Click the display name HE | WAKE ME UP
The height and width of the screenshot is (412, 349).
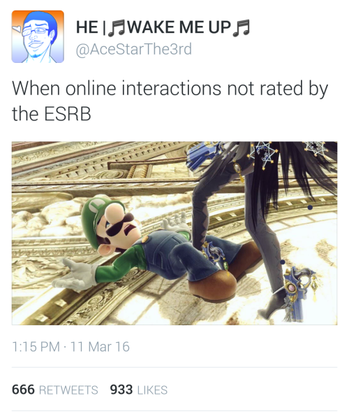pos(163,27)
